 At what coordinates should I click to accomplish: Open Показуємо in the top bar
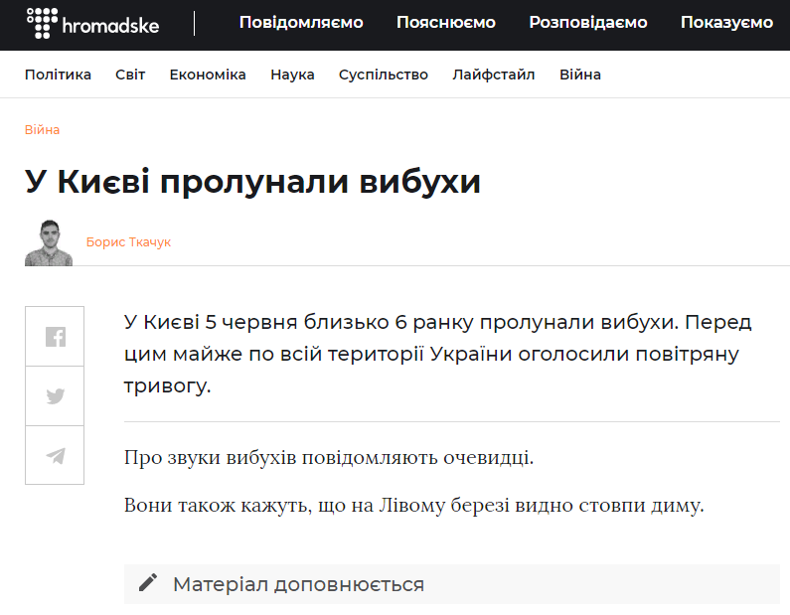726,23
